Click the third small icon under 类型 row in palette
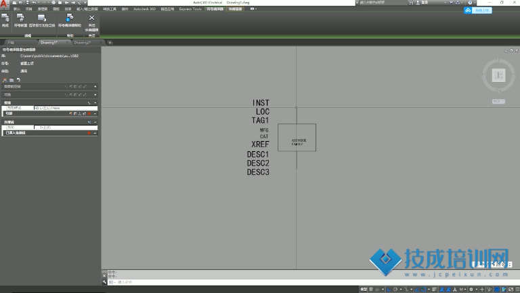Screen dimensions: 520x293 [x=18, y=80]
